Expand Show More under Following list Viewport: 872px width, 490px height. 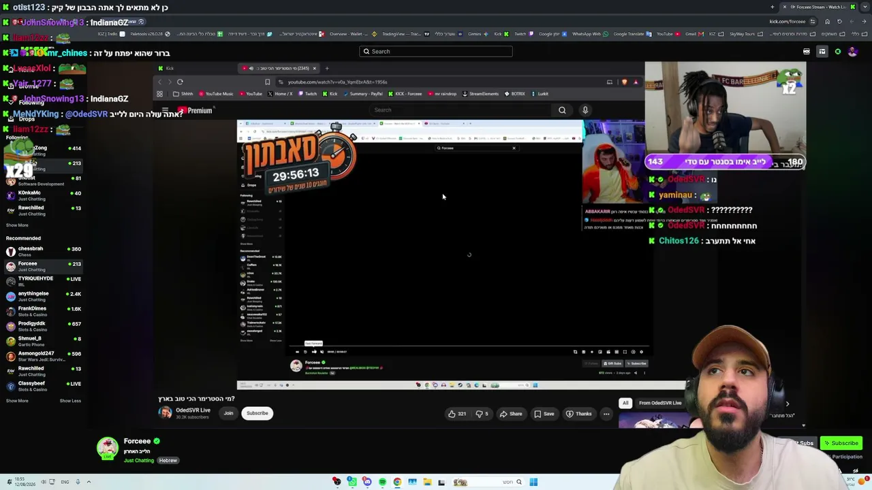click(17, 225)
